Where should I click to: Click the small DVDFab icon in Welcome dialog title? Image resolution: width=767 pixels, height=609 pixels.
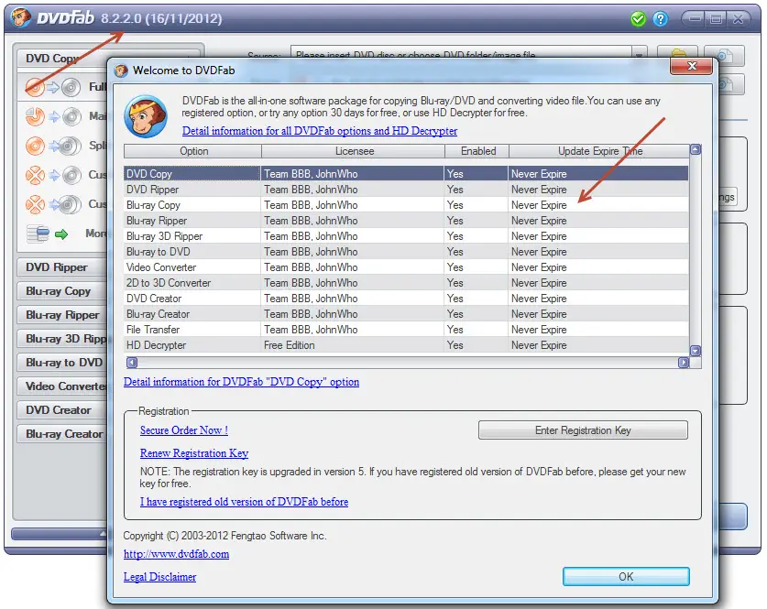(x=121, y=71)
